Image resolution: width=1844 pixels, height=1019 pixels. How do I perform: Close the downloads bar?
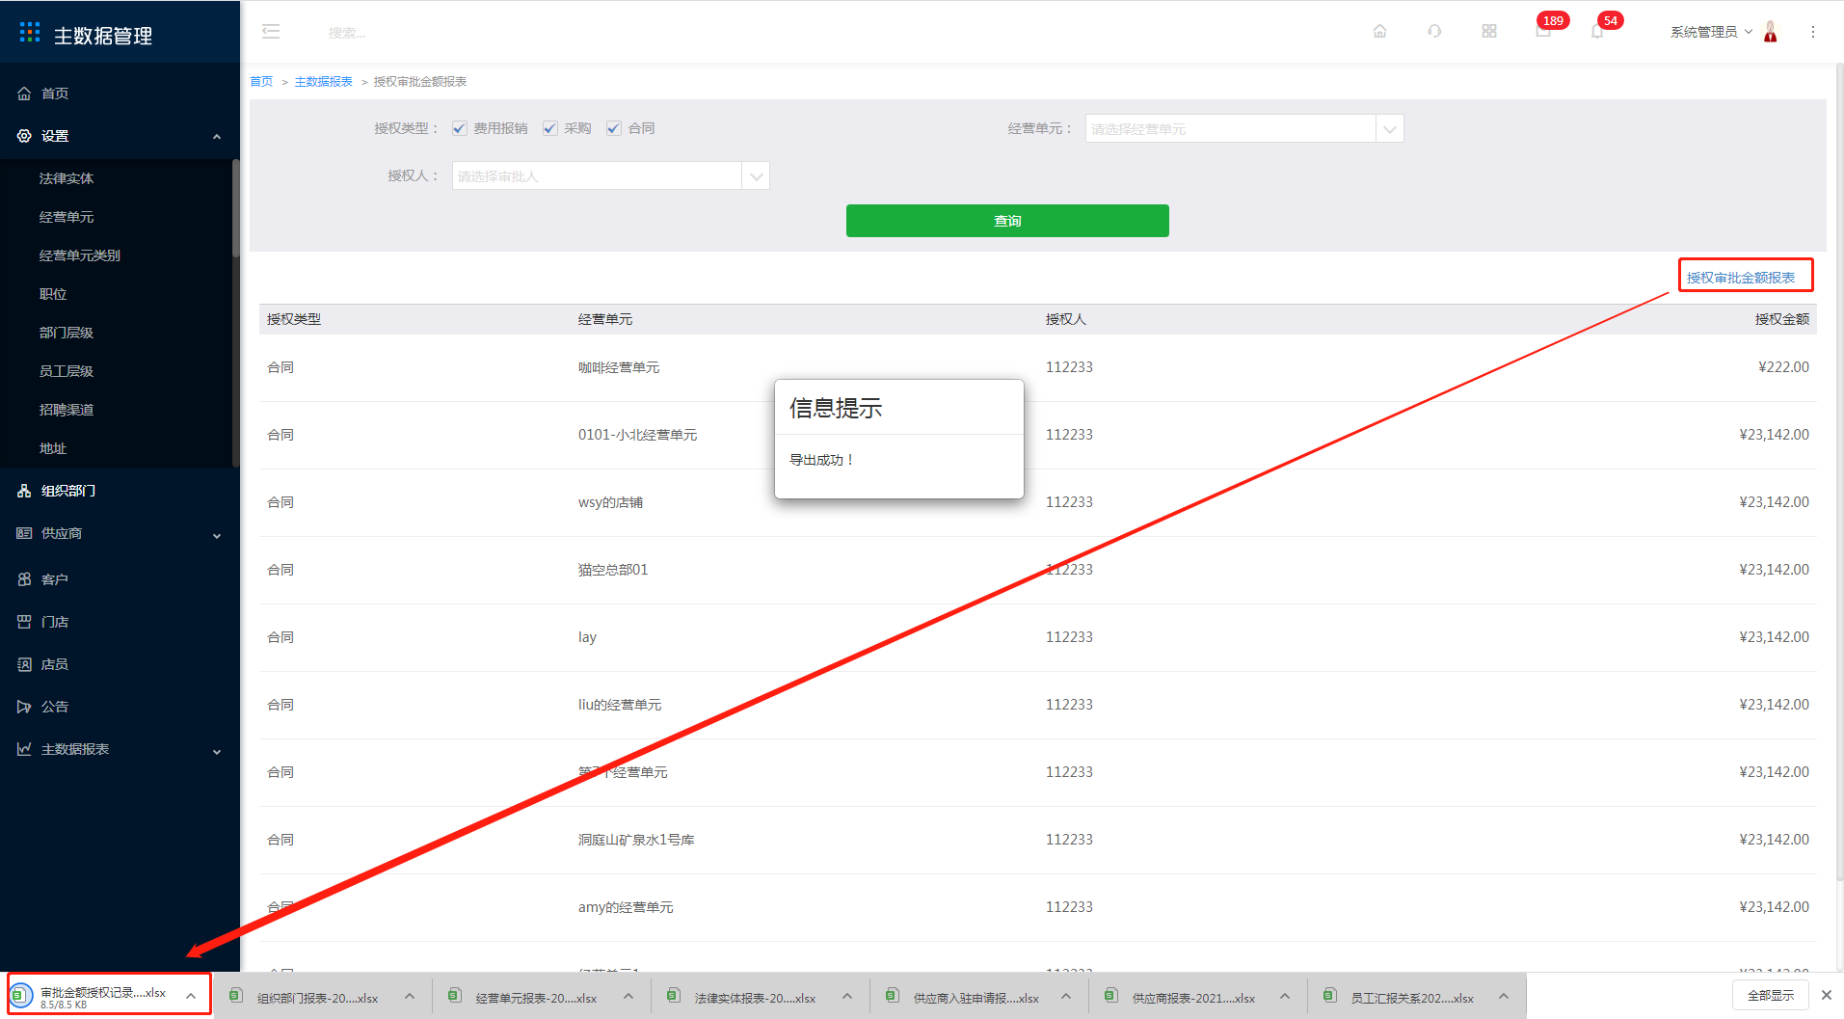tap(1827, 995)
